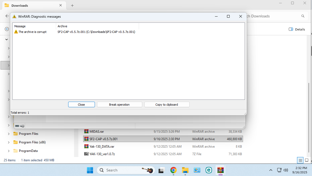The image size is (312, 176).
Task: Select SF2-CAP v0.5.7z.001 file in Explorer
Action: coord(163,139)
